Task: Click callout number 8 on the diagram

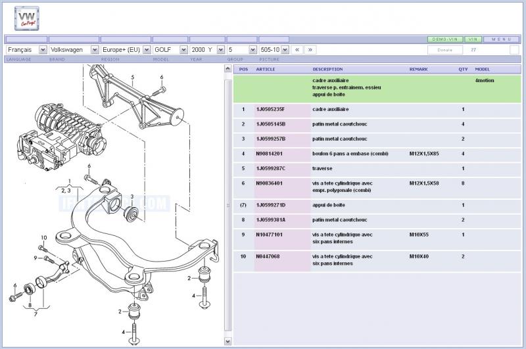Action: [x=30, y=305]
